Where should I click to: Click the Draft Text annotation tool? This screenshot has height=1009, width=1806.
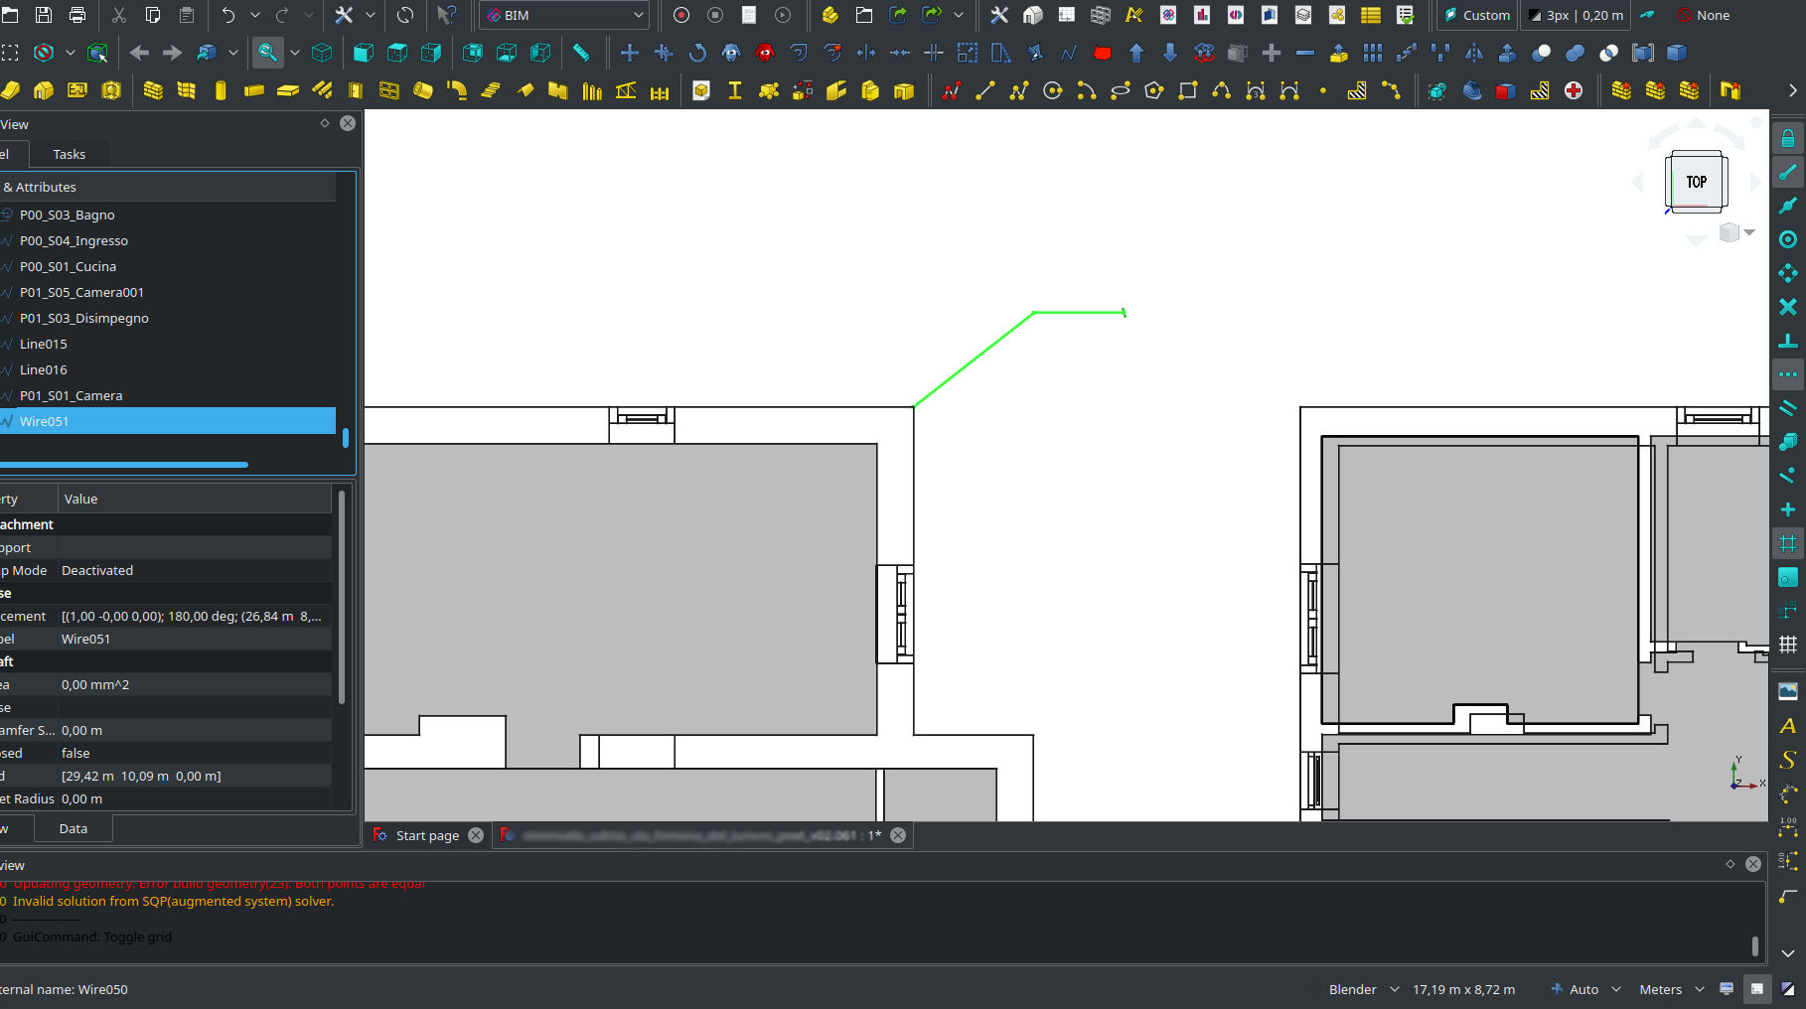[x=1787, y=726]
